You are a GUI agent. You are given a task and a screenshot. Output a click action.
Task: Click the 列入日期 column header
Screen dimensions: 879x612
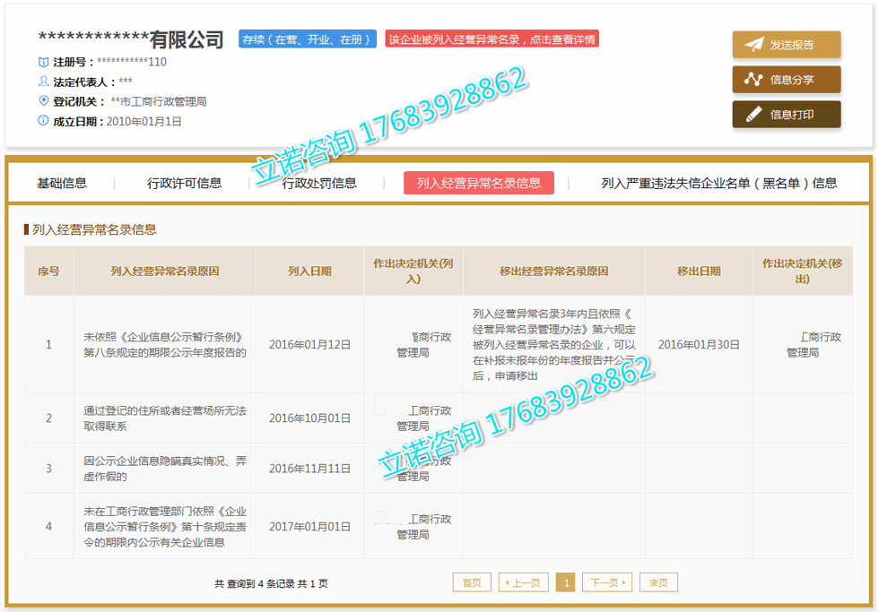pyautogui.click(x=309, y=271)
